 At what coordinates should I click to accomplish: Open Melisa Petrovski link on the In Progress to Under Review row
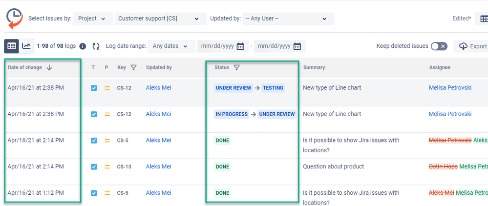[450, 114]
